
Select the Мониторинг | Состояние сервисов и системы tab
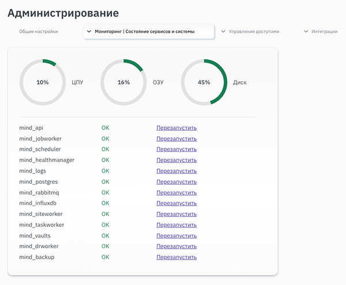[x=149, y=32]
